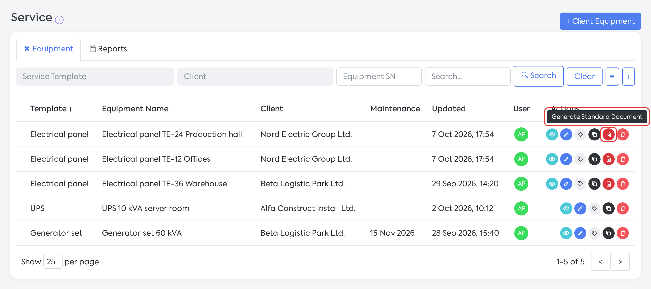Delete Electrical panel TE-36 Warehouse
The image size is (651, 289).
pyautogui.click(x=623, y=184)
